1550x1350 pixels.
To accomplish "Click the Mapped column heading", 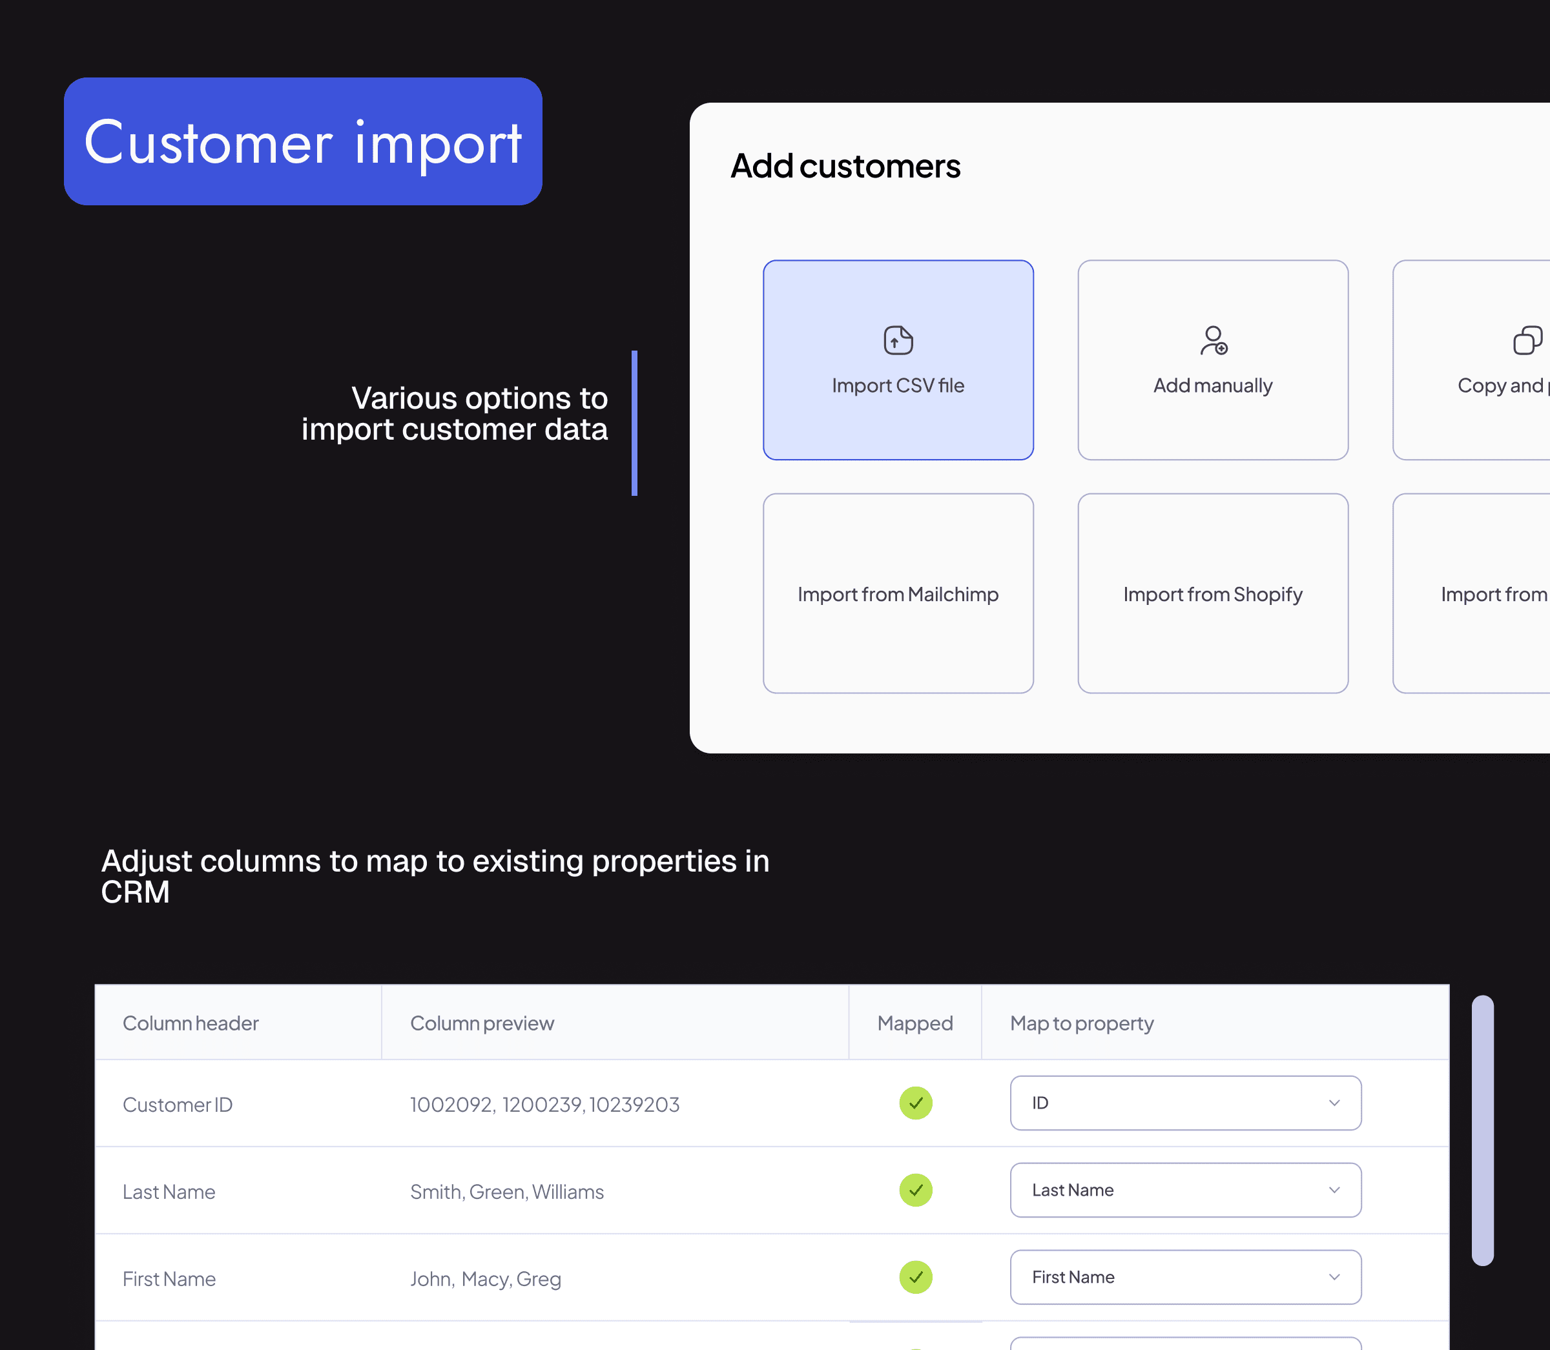I will (x=914, y=1023).
